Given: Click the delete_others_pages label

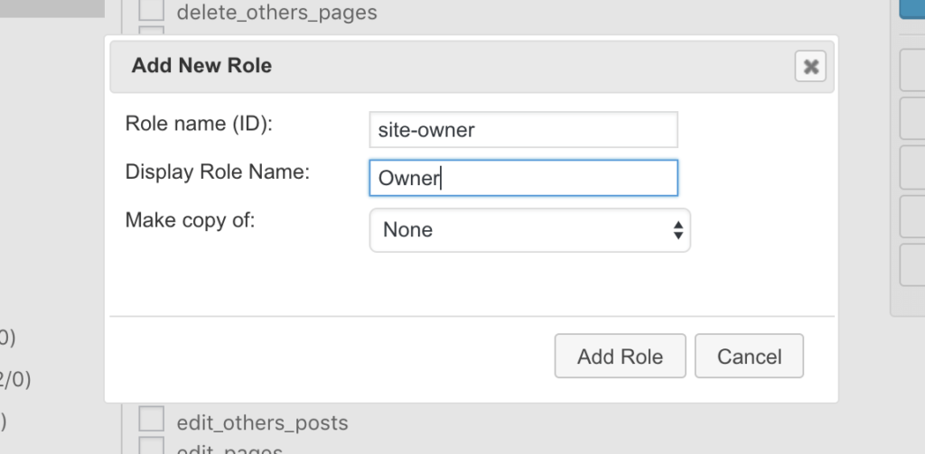Looking at the screenshot, I should click(276, 12).
